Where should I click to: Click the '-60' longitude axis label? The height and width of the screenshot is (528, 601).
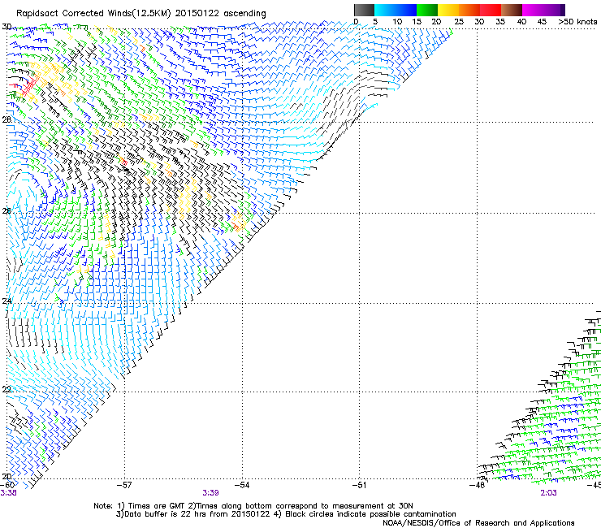(x=7, y=485)
